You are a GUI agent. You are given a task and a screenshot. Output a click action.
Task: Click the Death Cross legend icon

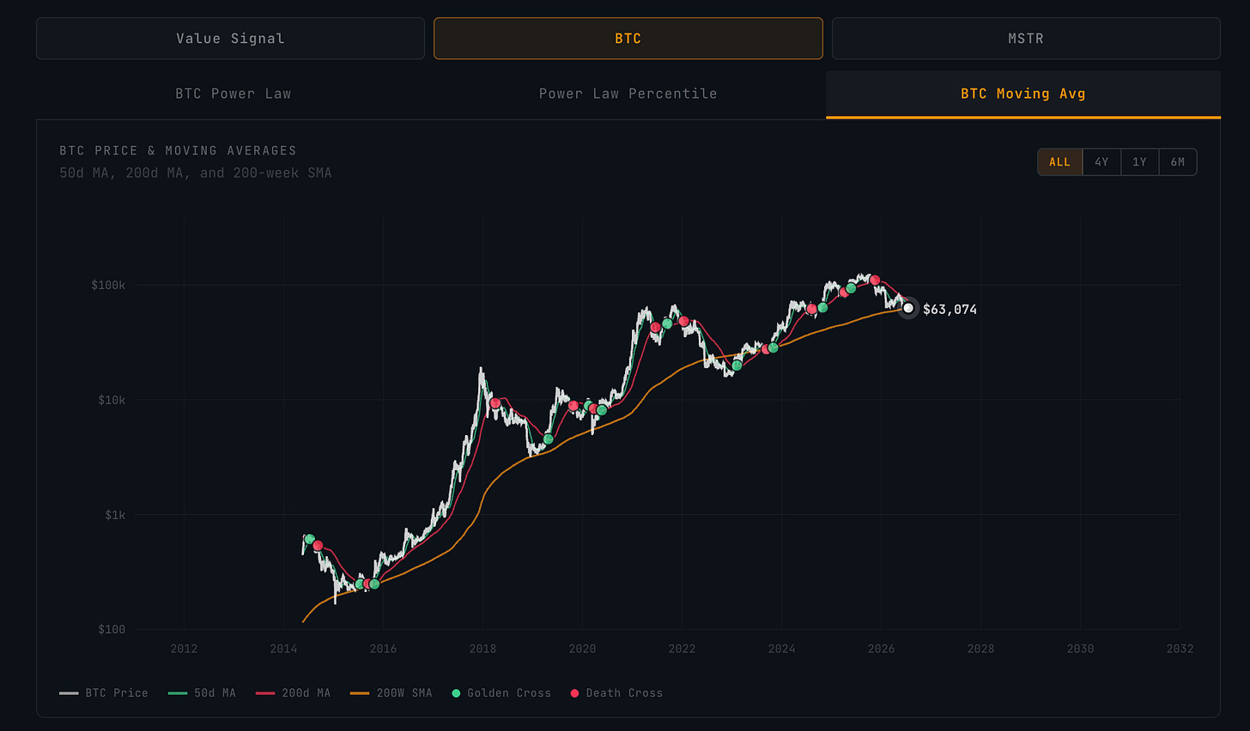click(x=574, y=693)
